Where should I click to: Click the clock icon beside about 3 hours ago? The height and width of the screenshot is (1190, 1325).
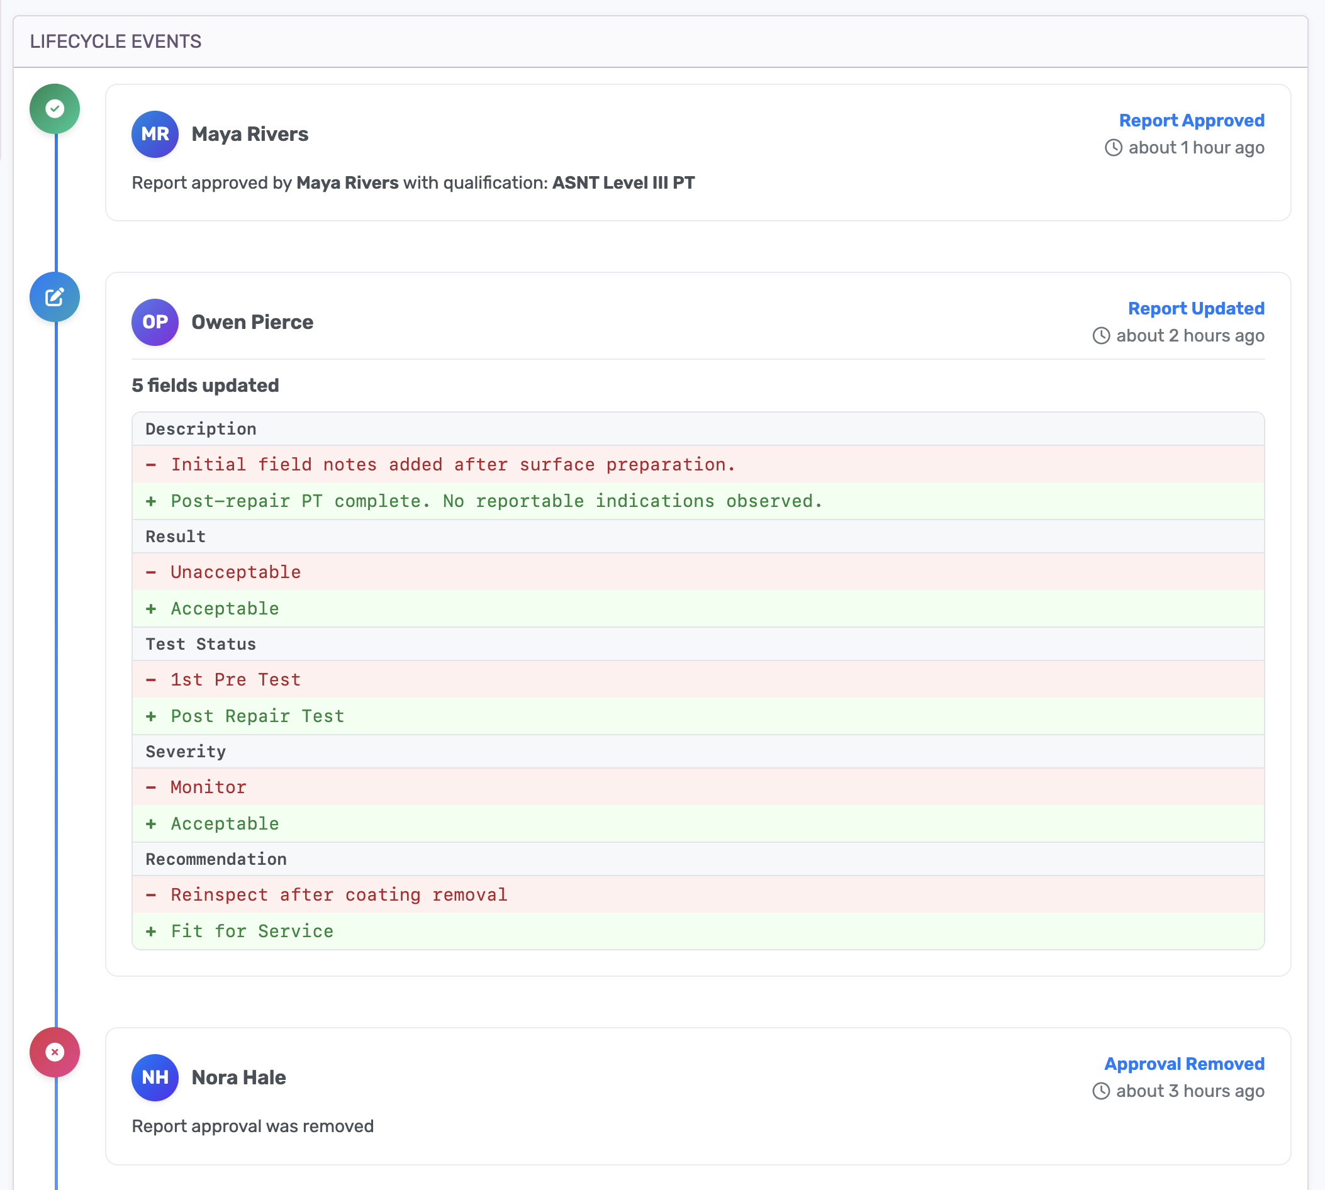[x=1101, y=1091]
